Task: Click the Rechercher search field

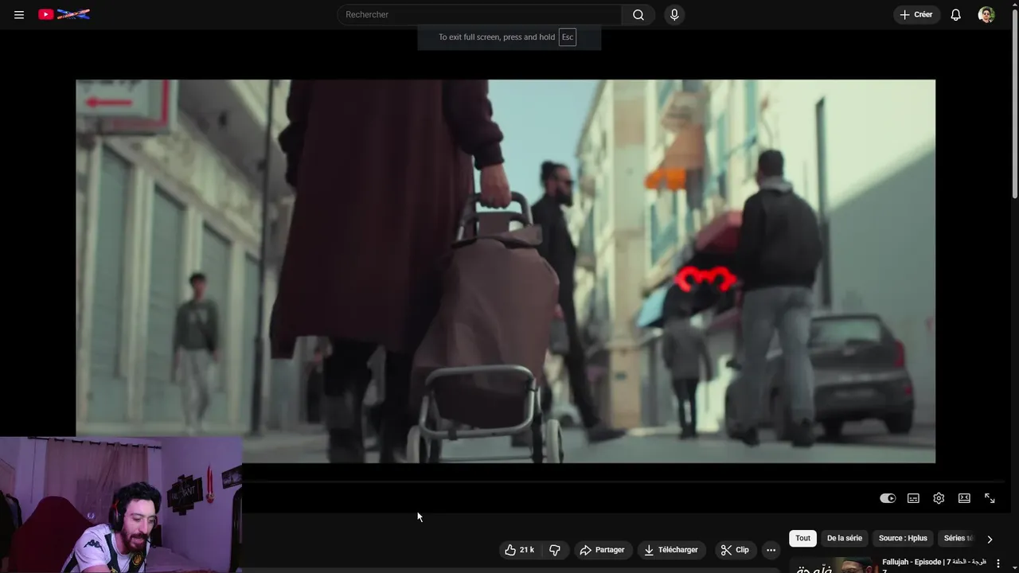Action: [x=480, y=14]
